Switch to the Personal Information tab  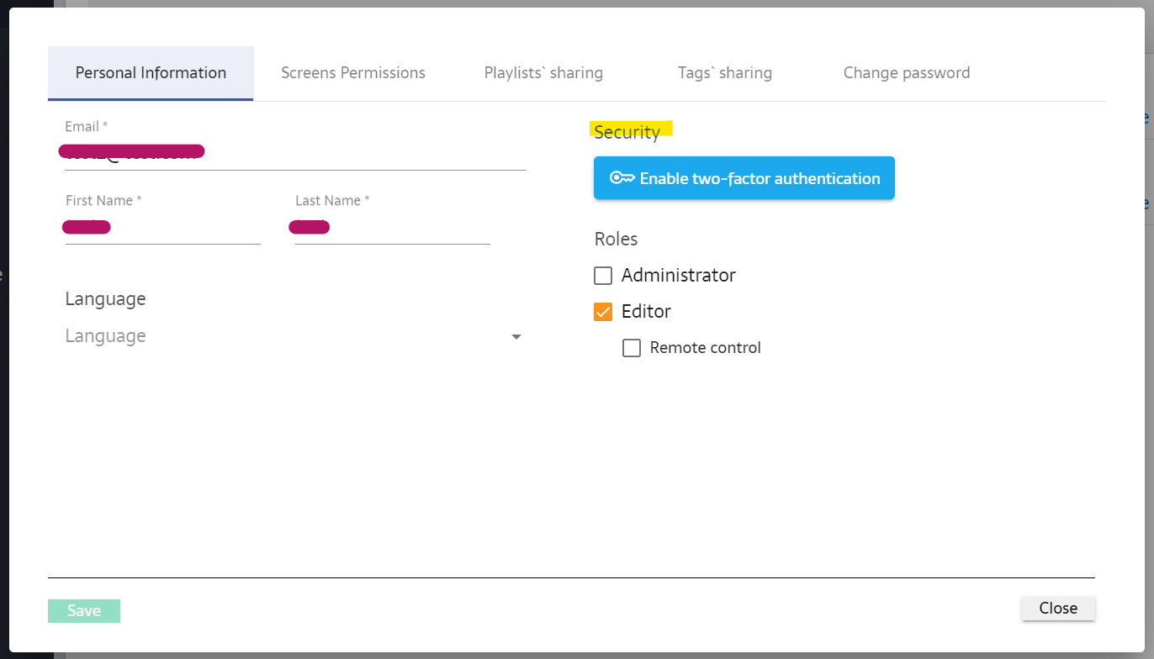[151, 73]
